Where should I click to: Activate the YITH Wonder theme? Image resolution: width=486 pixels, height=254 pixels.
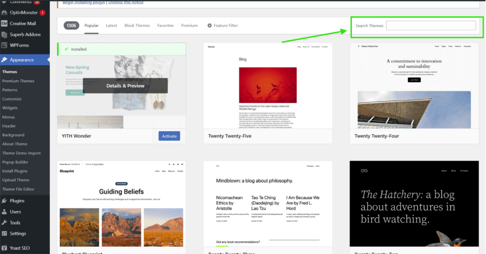(x=169, y=136)
